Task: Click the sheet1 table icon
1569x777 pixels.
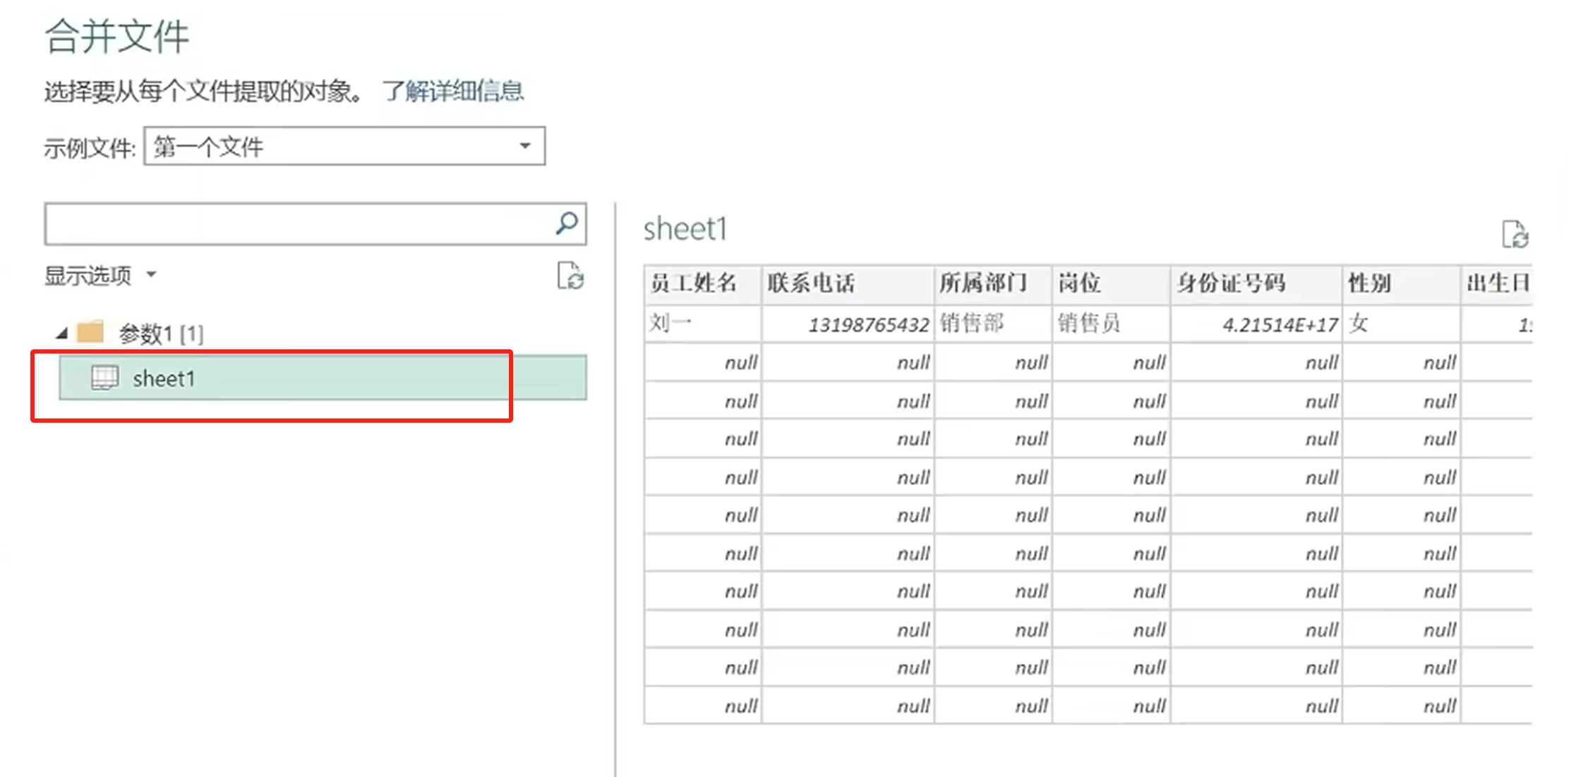Action: coord(105,378)
